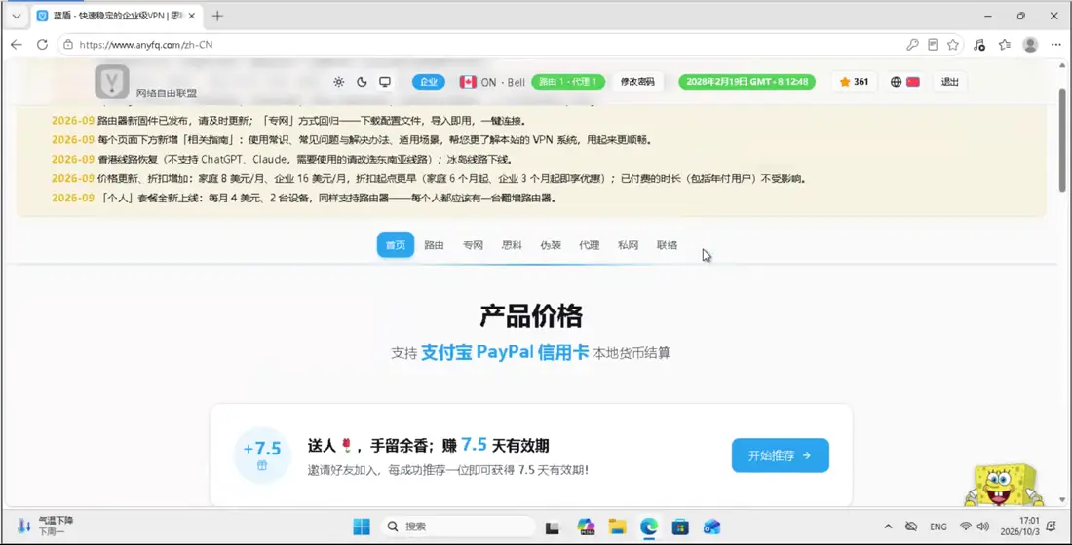
Task: Open the Windows Start menu
Action: point(361,527)
